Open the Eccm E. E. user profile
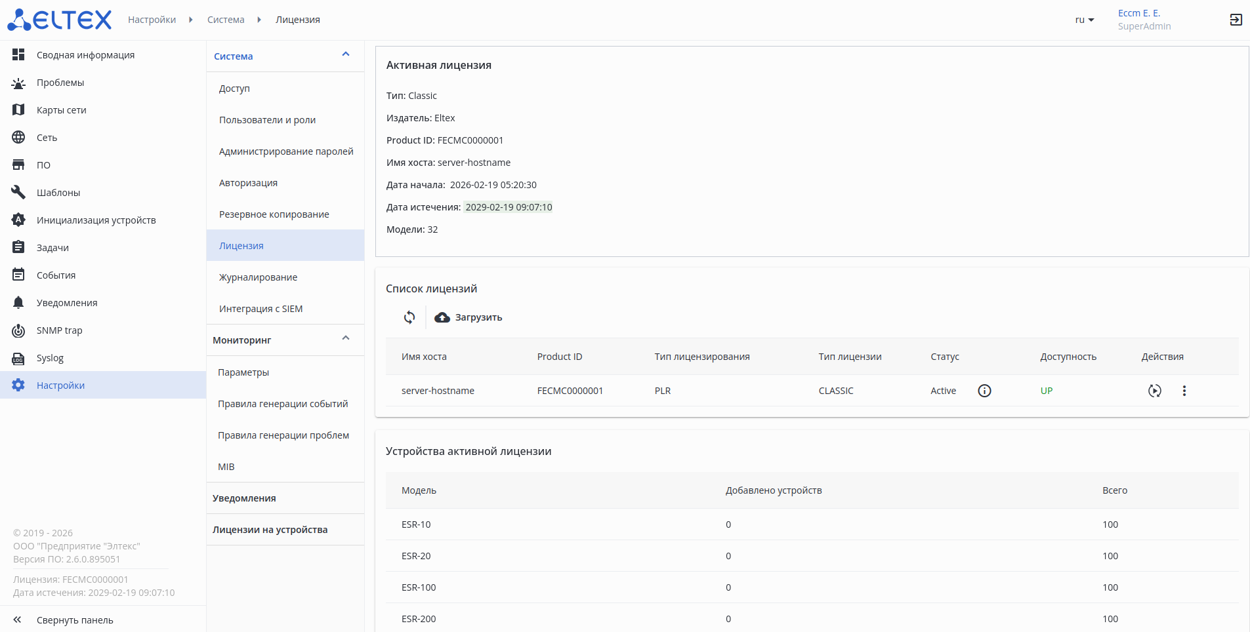 point(1139,13)
